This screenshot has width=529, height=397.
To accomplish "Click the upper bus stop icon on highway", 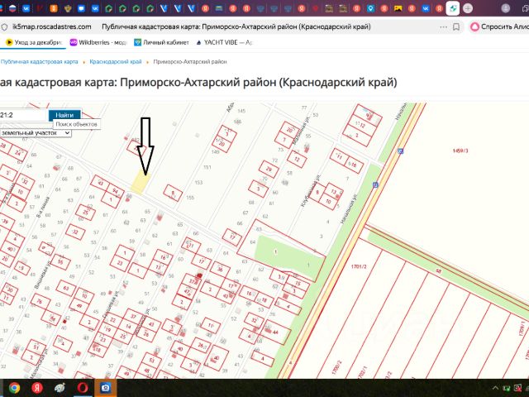I will point(400,151).
